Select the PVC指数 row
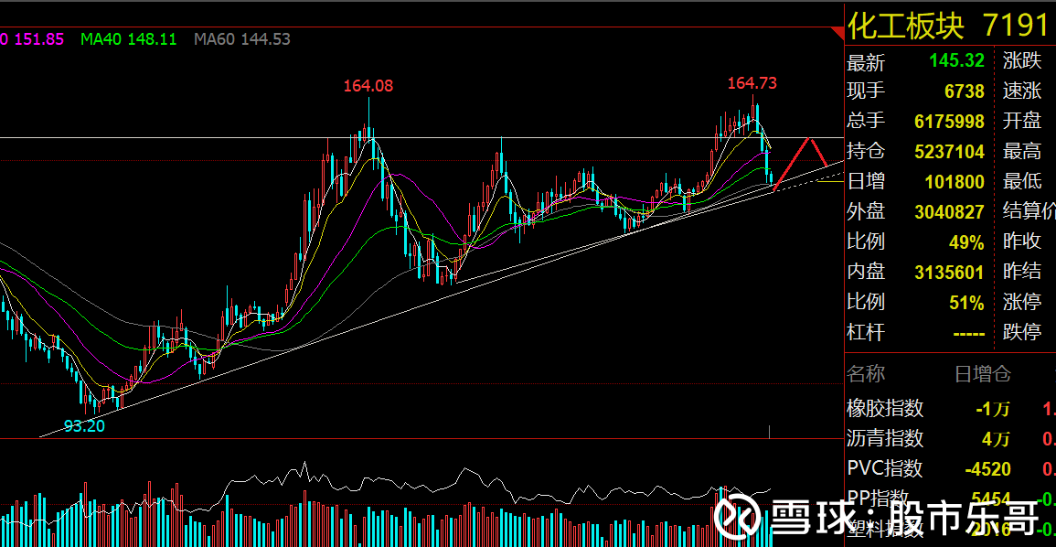Screen dimensions: 1056x547 [x=950, y=468]
